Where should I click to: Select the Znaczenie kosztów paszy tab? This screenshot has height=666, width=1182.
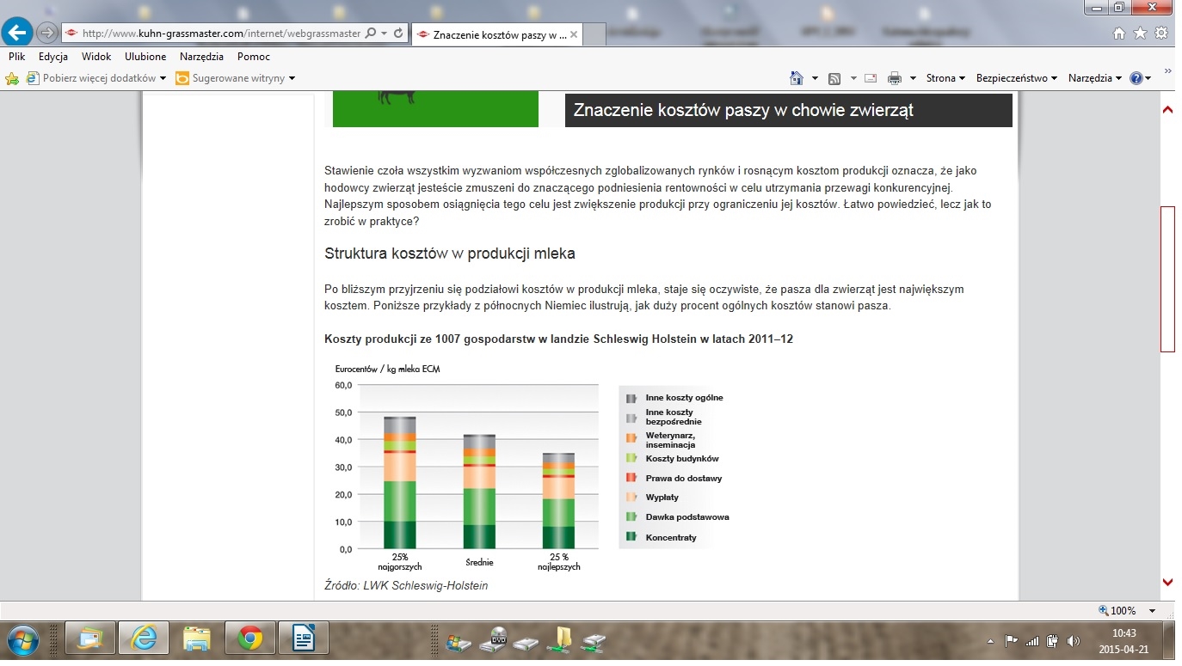click(x=499, y=35)
